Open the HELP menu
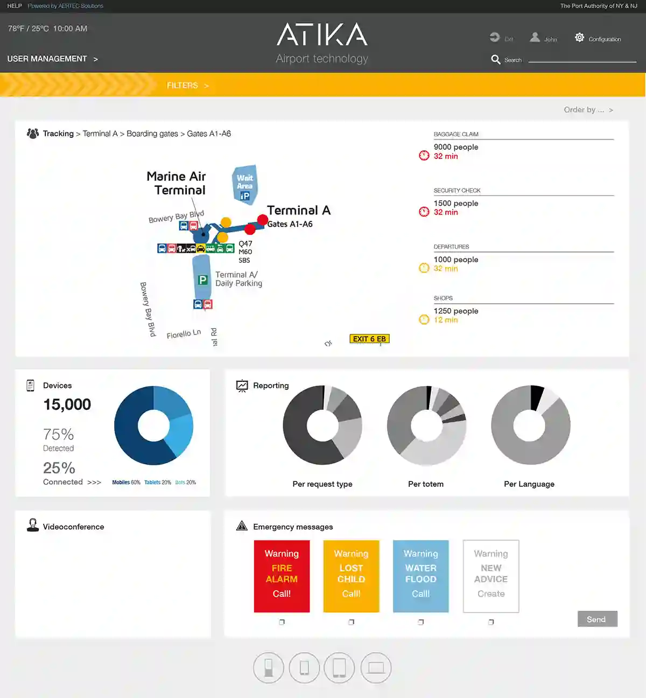646x698 pixels. coord(15,6)
